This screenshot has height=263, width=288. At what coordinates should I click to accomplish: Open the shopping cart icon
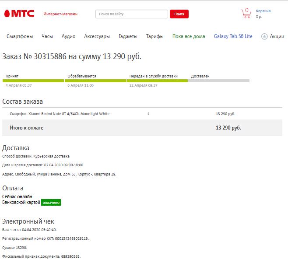point(246,13)
